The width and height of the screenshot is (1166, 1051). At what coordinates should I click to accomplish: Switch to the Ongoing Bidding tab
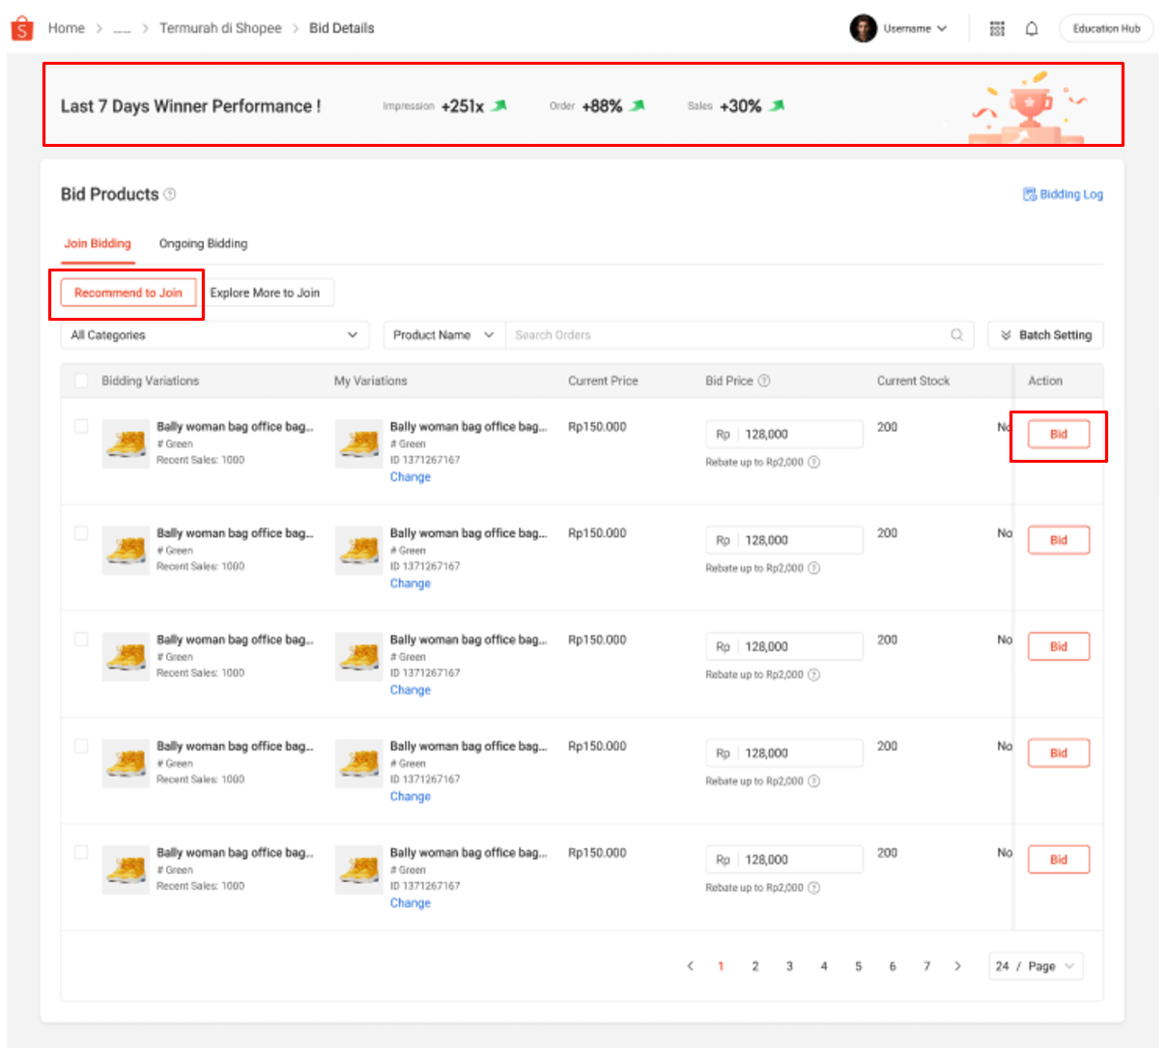click(x=203, y=243)
